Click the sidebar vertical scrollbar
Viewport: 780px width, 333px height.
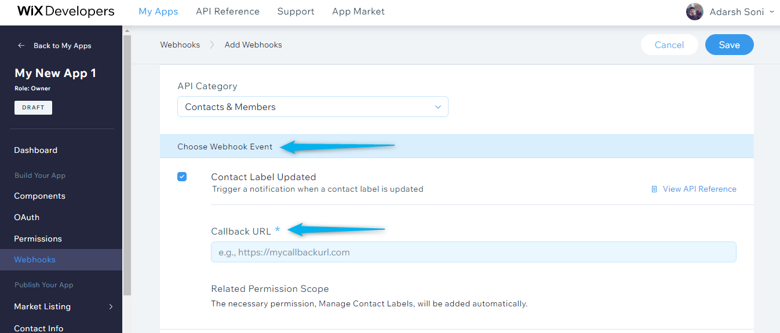[x=127, y=165]
